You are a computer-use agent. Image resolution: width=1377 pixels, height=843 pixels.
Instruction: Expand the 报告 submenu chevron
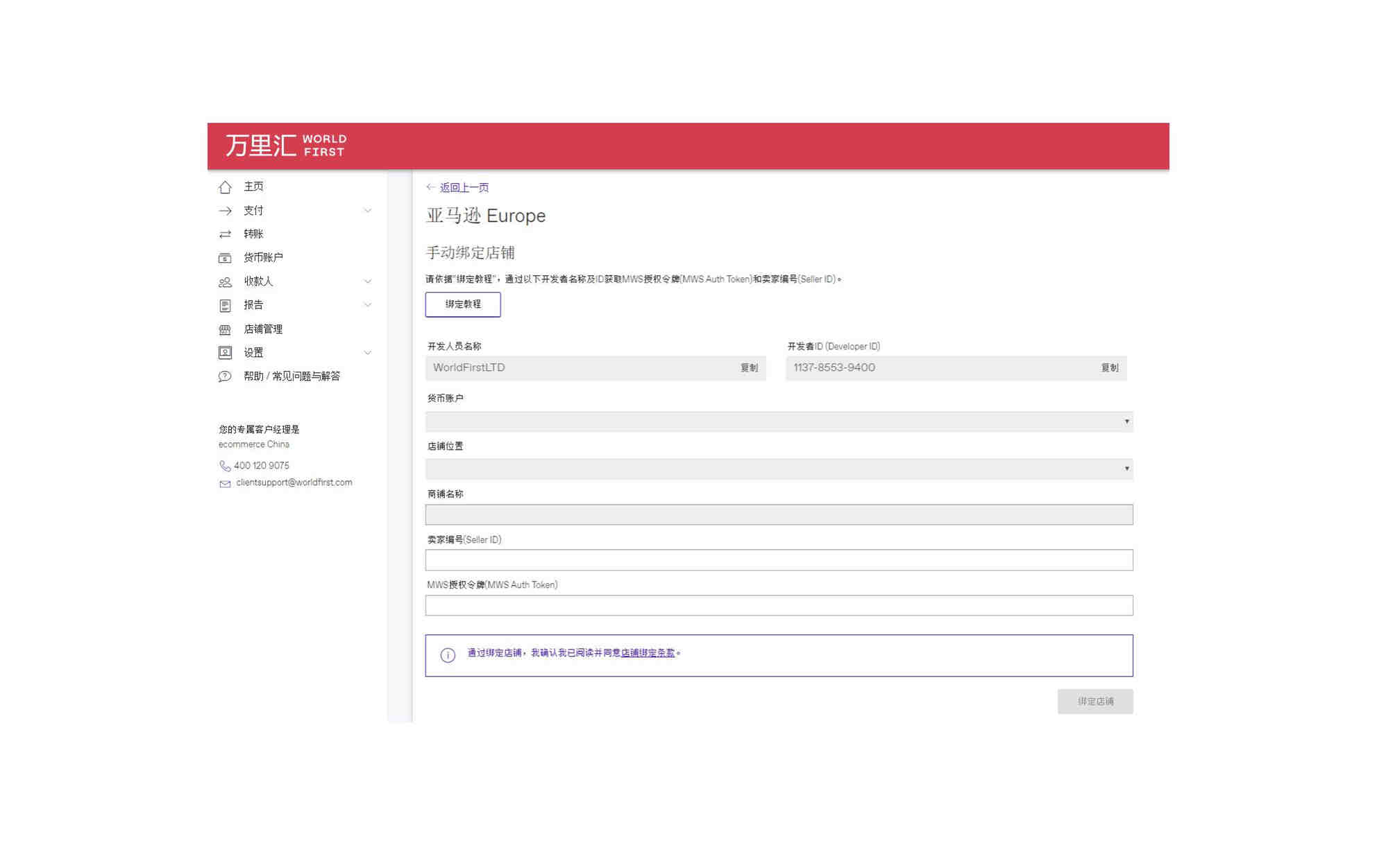tap(368, 304)
